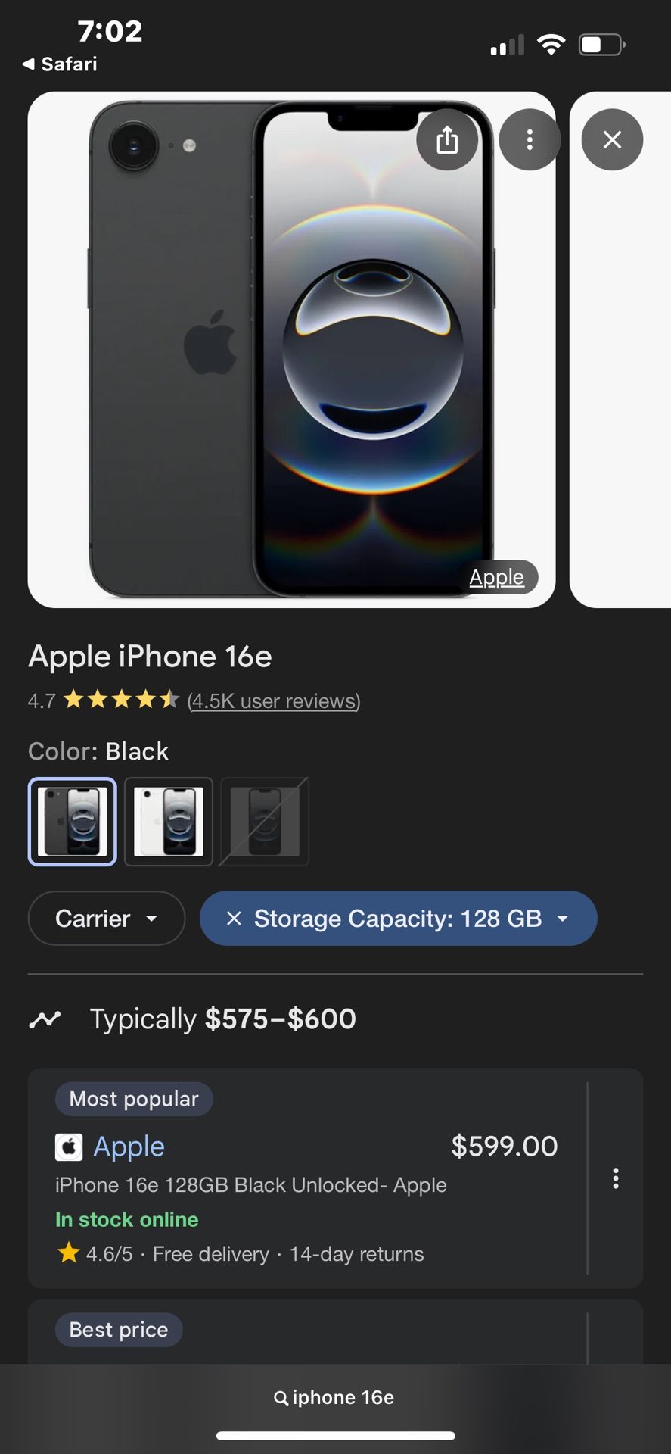Open the Apple store offer link
671x1454 pixels.
coord(129,1147)
